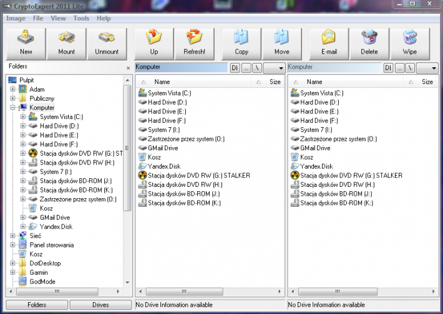Sort right pane by Size column
The width and height of the screenshot is (443, 314).
pyautogui.click(x=421, y=82)
